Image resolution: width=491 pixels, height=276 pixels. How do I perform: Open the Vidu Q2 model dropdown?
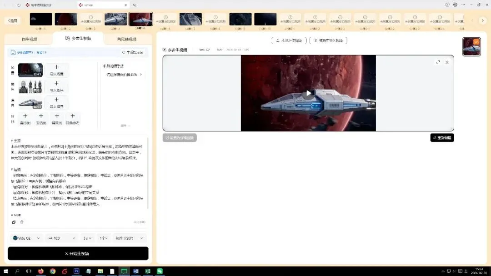(26, 238)
